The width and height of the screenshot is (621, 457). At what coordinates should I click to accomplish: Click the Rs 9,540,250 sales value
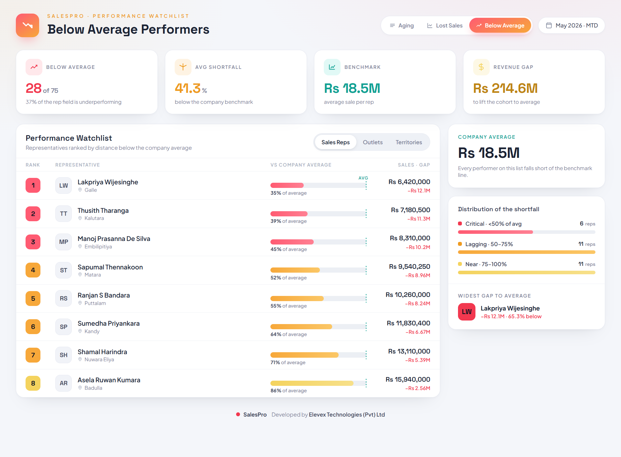[x=409, y=267]
